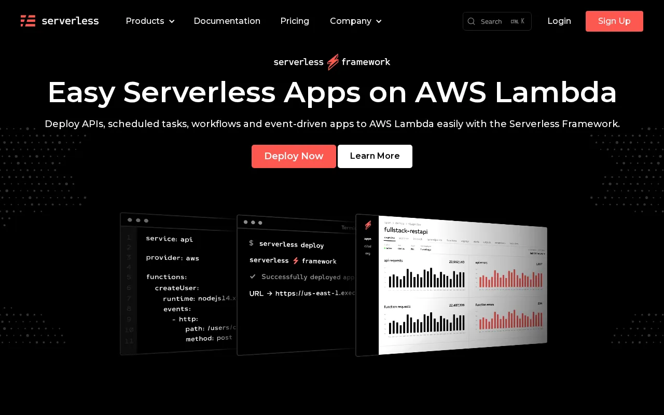Click the dashboard lightning bolt sidebar icon
The width and height of the screenshot is (664, 415).
pos(368,225)
